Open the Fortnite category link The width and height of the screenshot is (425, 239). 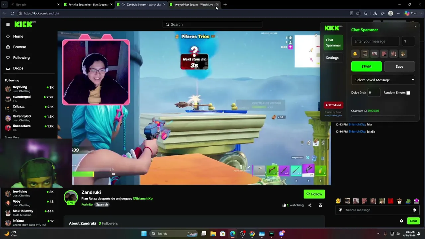(x=87, y=204)
